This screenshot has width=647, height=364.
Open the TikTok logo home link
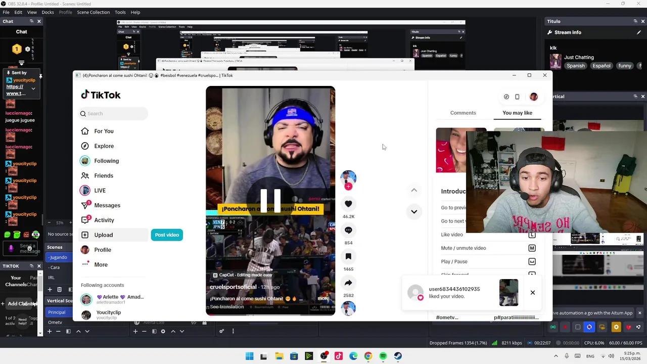point(101,95)
